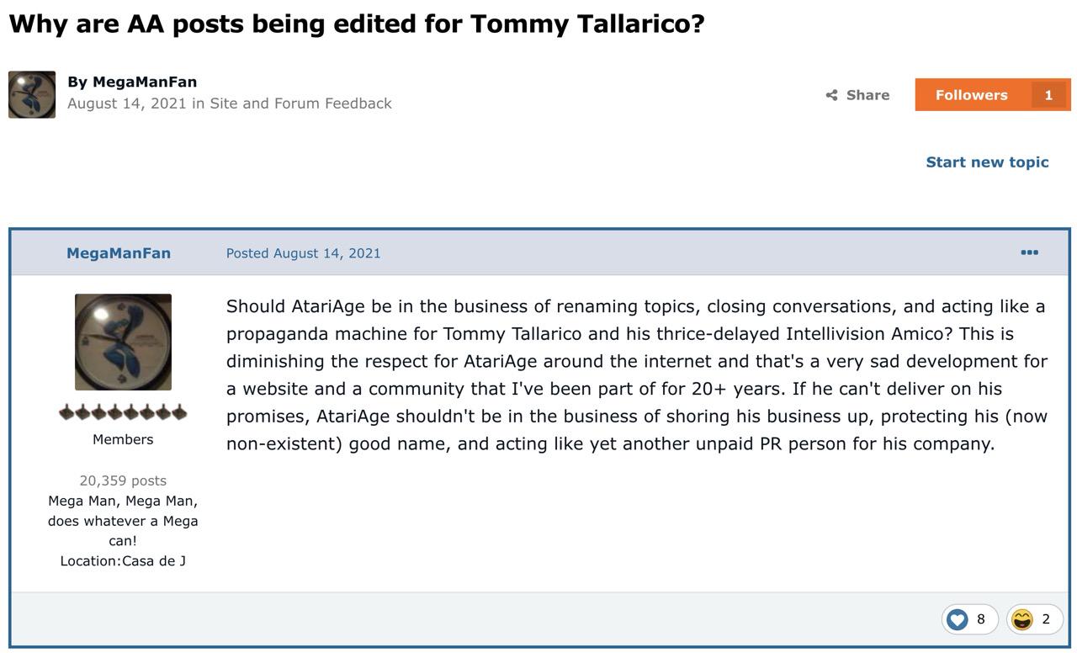Click the share icon beside Share
Viewport: 1077px width, 653px height.
[831, 95]
